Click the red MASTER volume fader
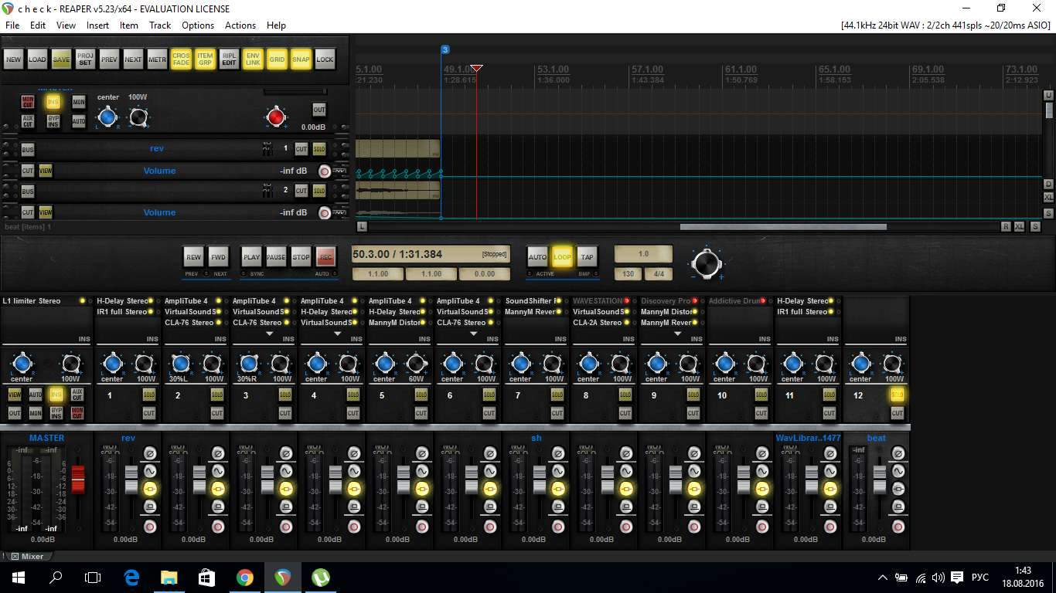The width and height of the screenshot is (1056, 593). pos(78,478)
